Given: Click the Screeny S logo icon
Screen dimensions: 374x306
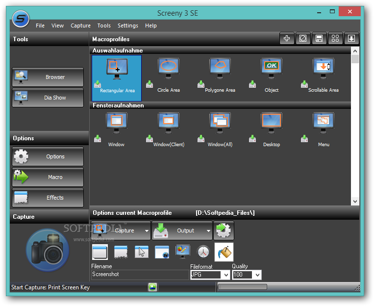Looking at the screenshot, I should click(21, 19).
